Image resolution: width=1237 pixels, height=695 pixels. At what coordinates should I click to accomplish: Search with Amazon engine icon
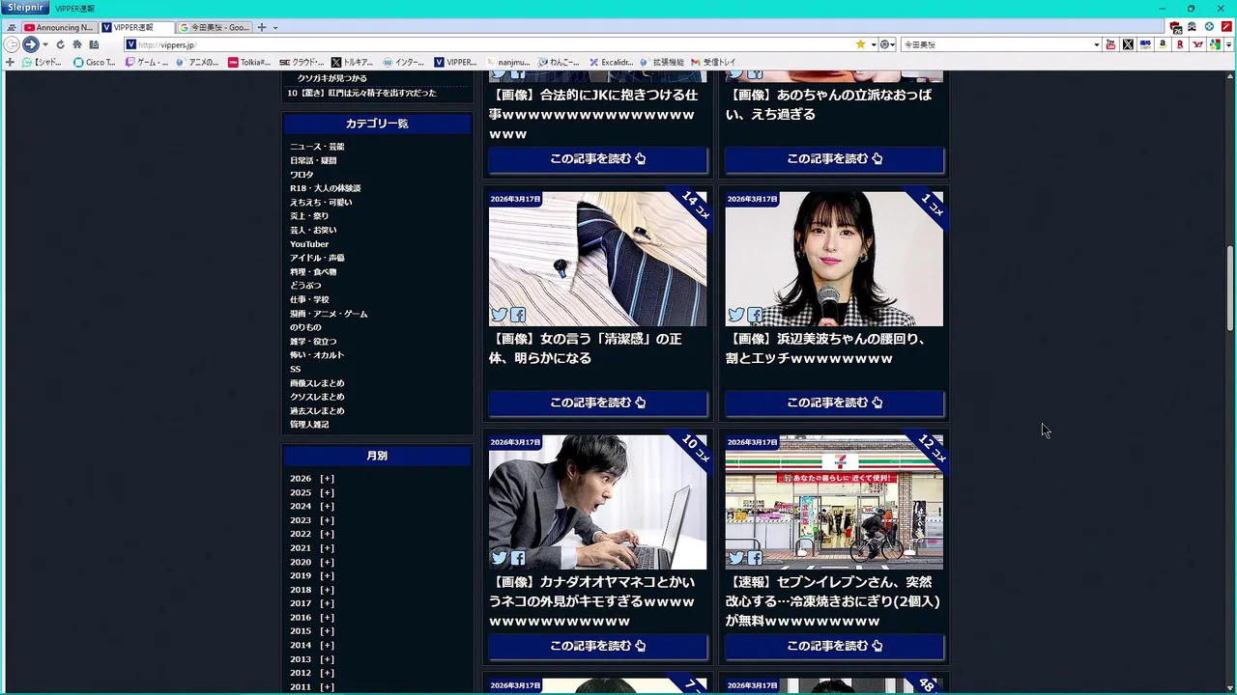(1163, 44)
